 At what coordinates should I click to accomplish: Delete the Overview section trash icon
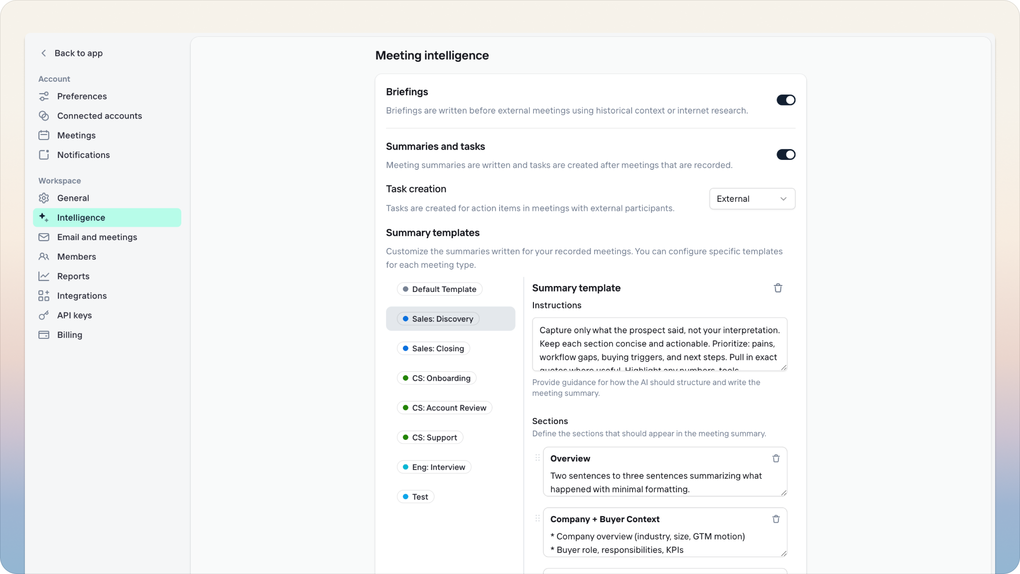click(x=776, y=458)
